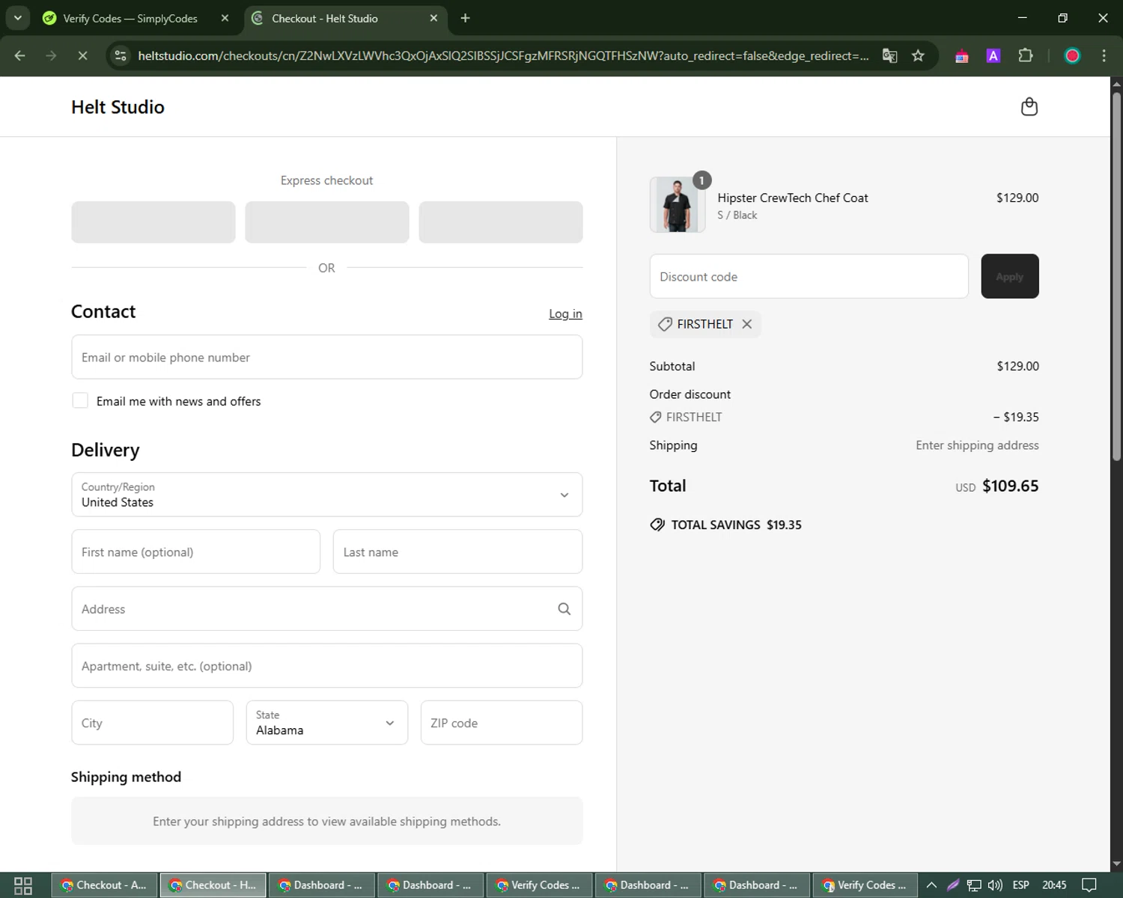This screenshot has height=898, width=1123.
Task: Open the Checkout - H... taskbar window
Action: coord(213,885)
